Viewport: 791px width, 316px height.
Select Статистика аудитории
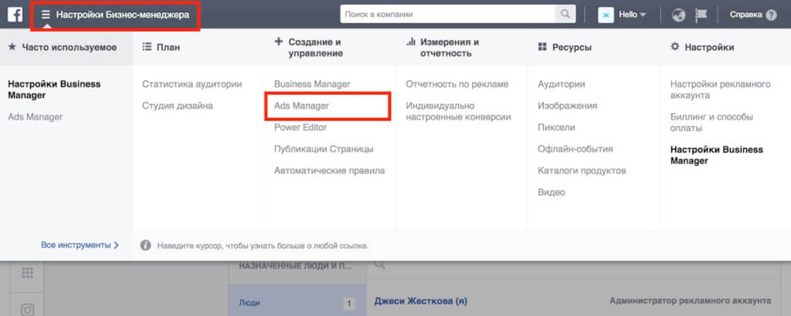(x=192, y=84)
